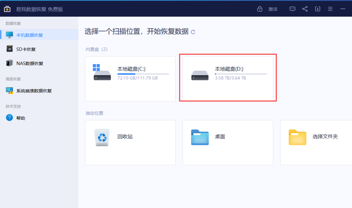Click the 内置盘 (2) section heading
Image resolution: width=352 pixels, height=208 pixels.
click(x=96, y=49)
